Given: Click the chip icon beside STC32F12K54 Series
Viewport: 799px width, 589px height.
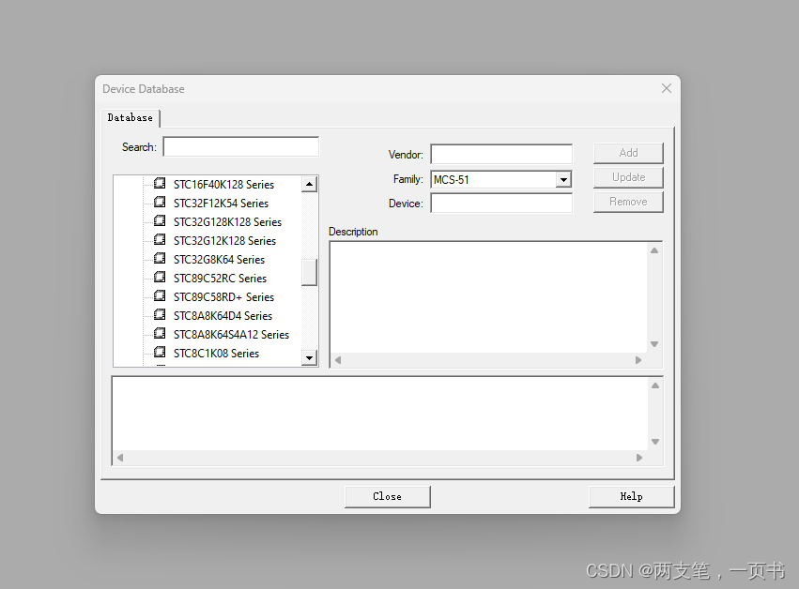Looking at the screenshot, I should pos(160,203).
